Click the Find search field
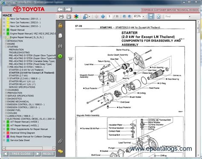The image size is (202, 159). pyautogui.click(x=176, y=17)
